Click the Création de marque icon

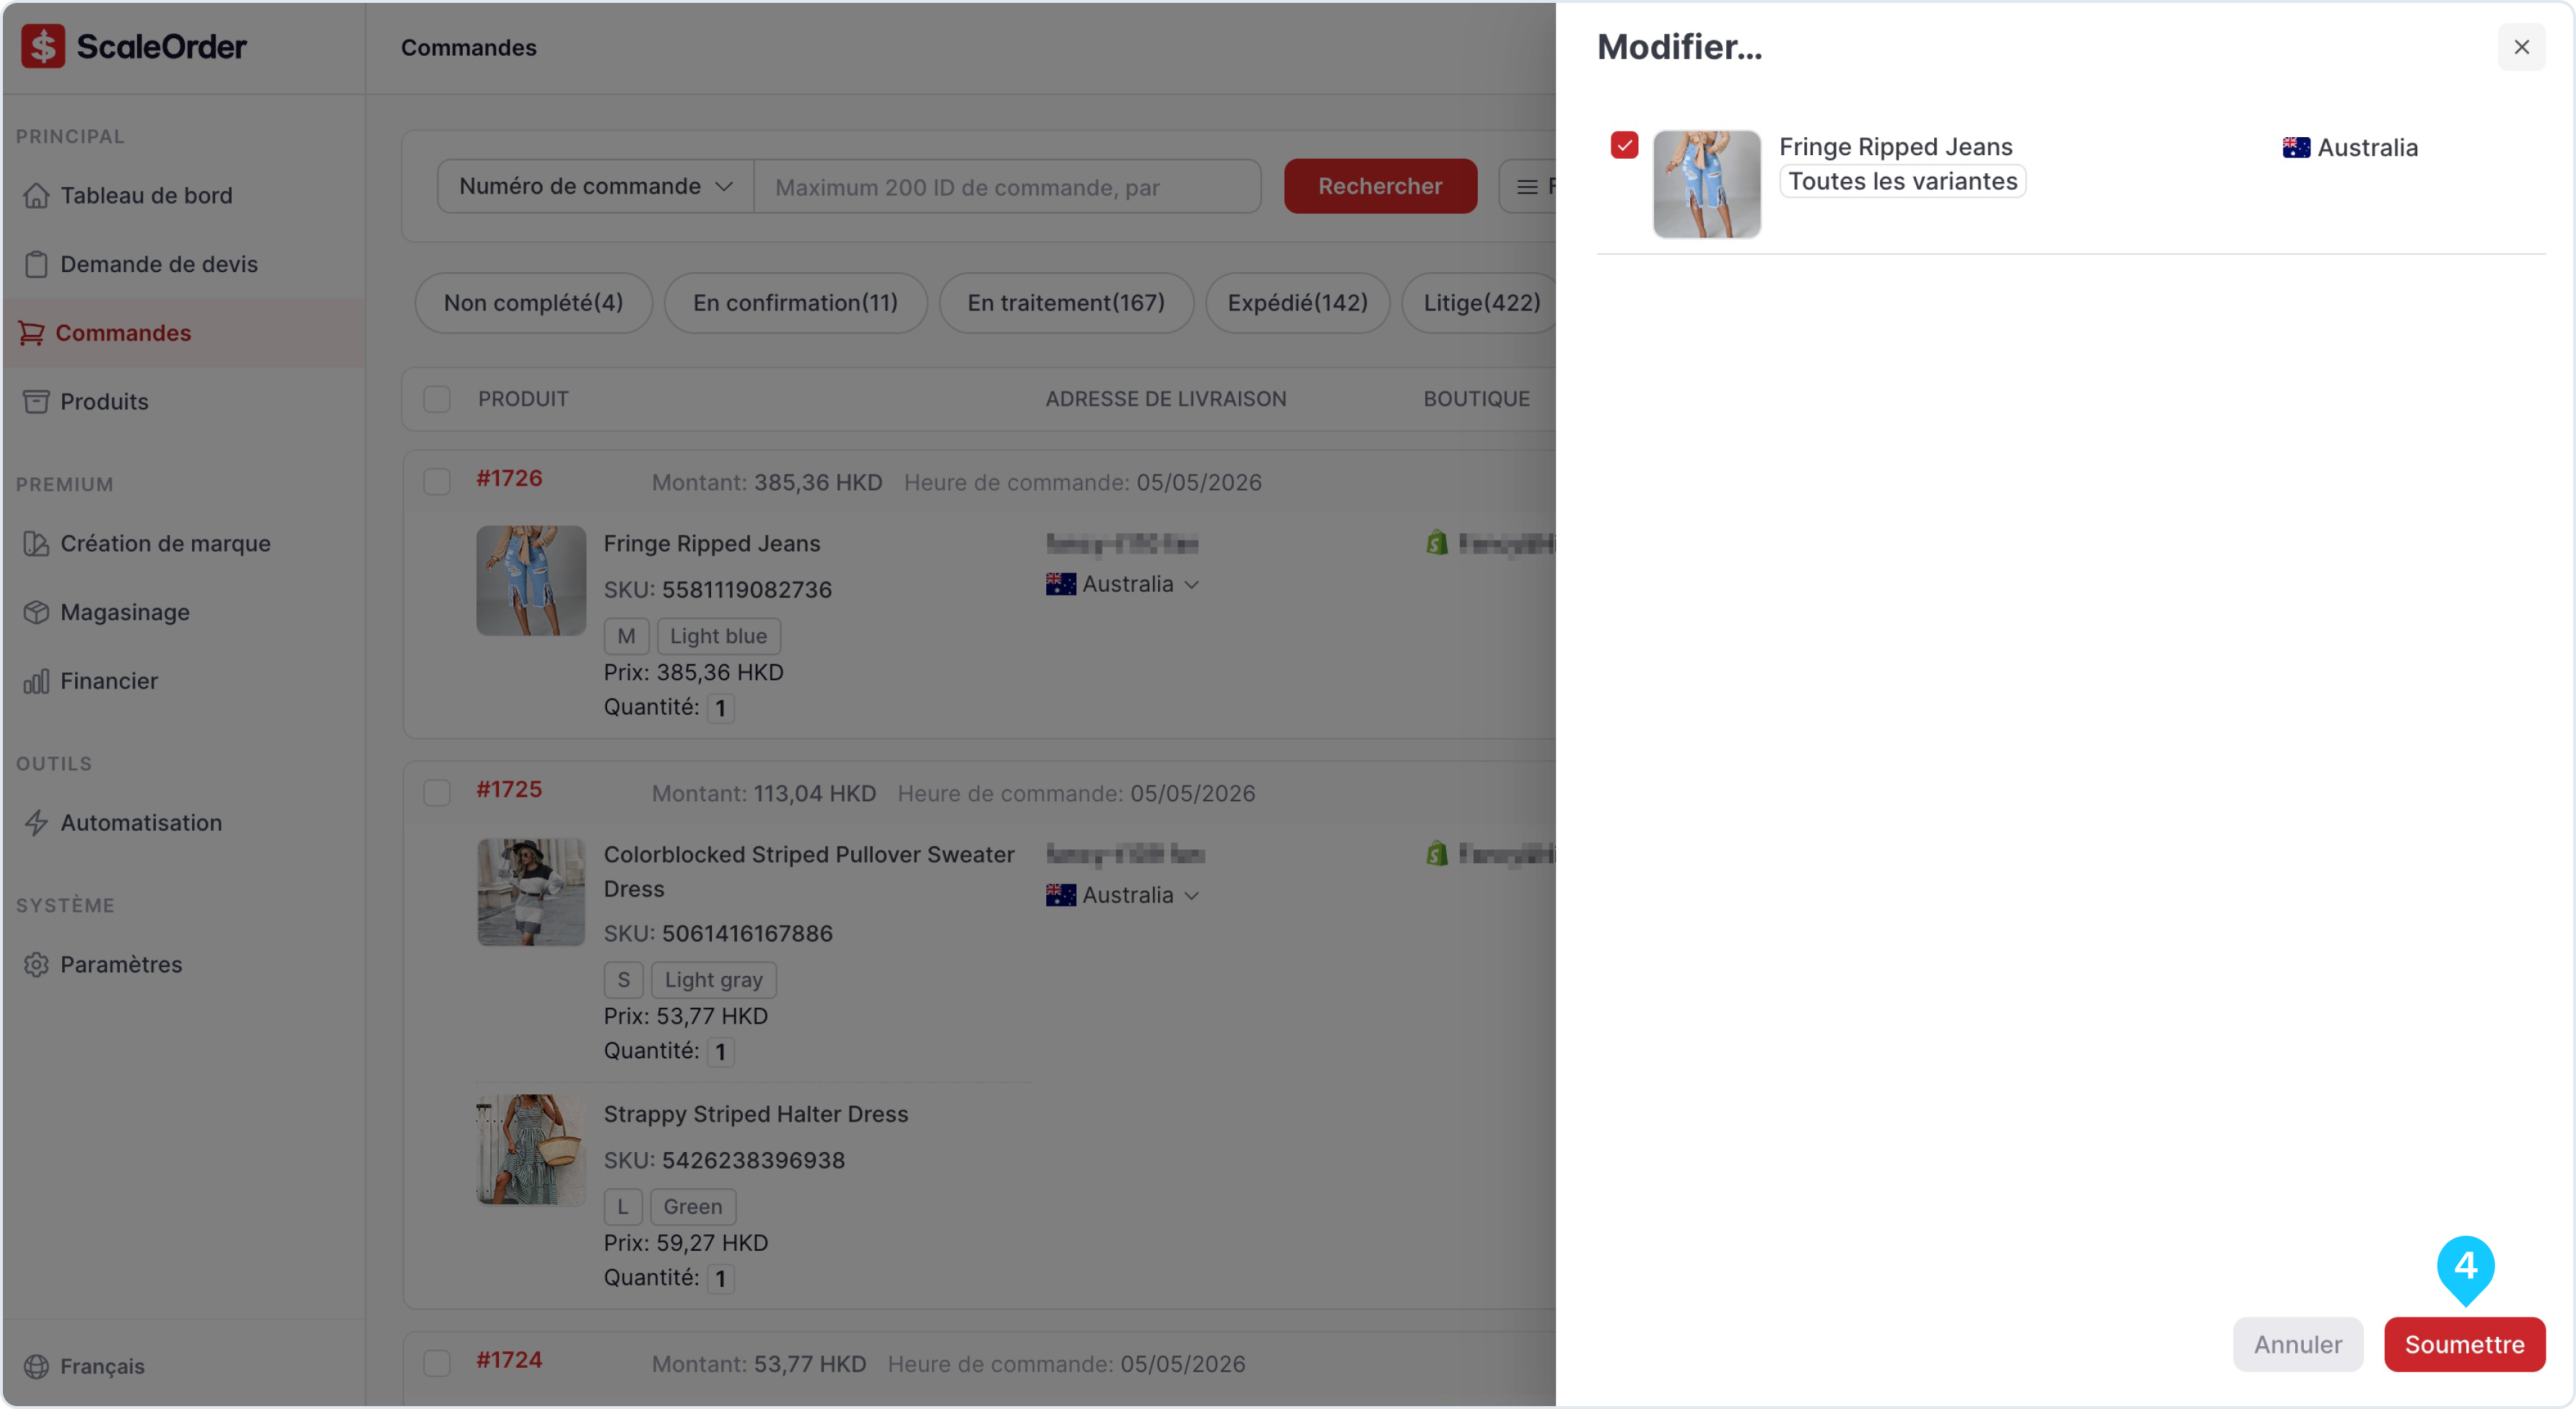[36, 543]
